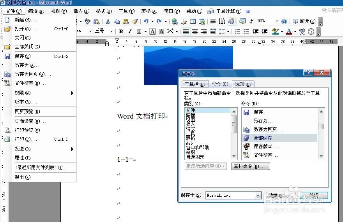Screen dimensions: 343x222
Task: Expand highlight color dropdown arrow
Action: coord(282,31)
